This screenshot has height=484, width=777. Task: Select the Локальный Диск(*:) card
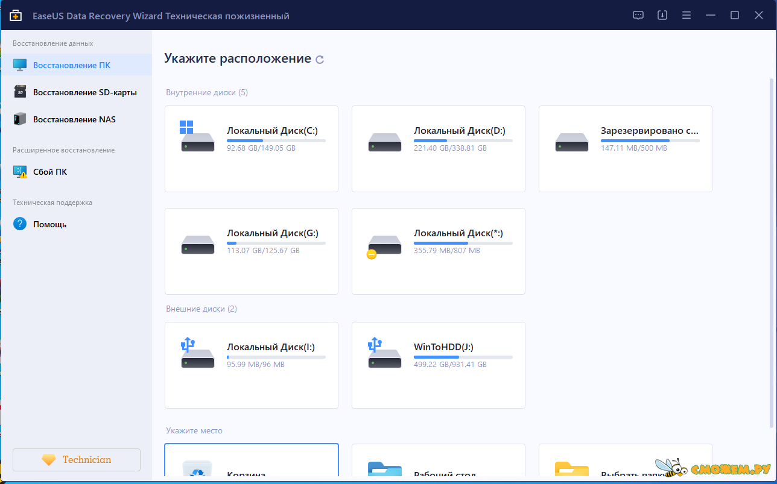(x=439, y=251)
